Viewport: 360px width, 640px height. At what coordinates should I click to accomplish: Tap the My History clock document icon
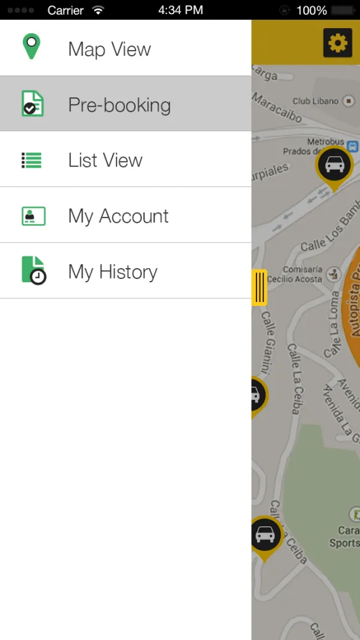pos(34,270)
